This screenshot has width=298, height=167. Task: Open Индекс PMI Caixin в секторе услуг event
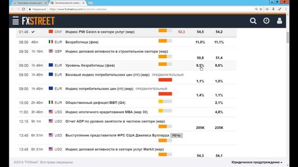click(100, 32)
